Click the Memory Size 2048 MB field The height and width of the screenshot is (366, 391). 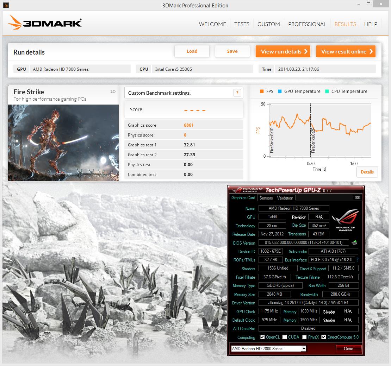coord(274,294)
